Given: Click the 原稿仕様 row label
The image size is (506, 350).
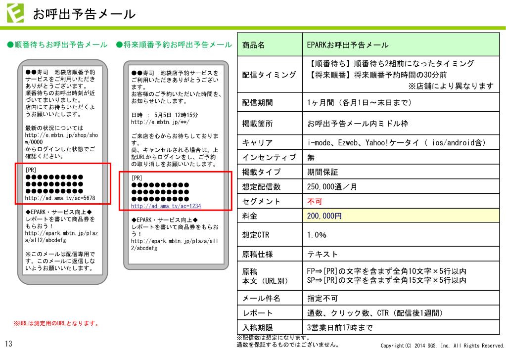Looking at the screenshot, I should point(258,254).
